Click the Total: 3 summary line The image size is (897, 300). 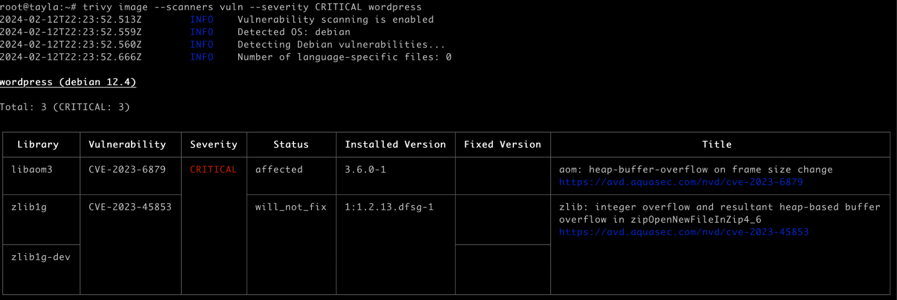65,107
